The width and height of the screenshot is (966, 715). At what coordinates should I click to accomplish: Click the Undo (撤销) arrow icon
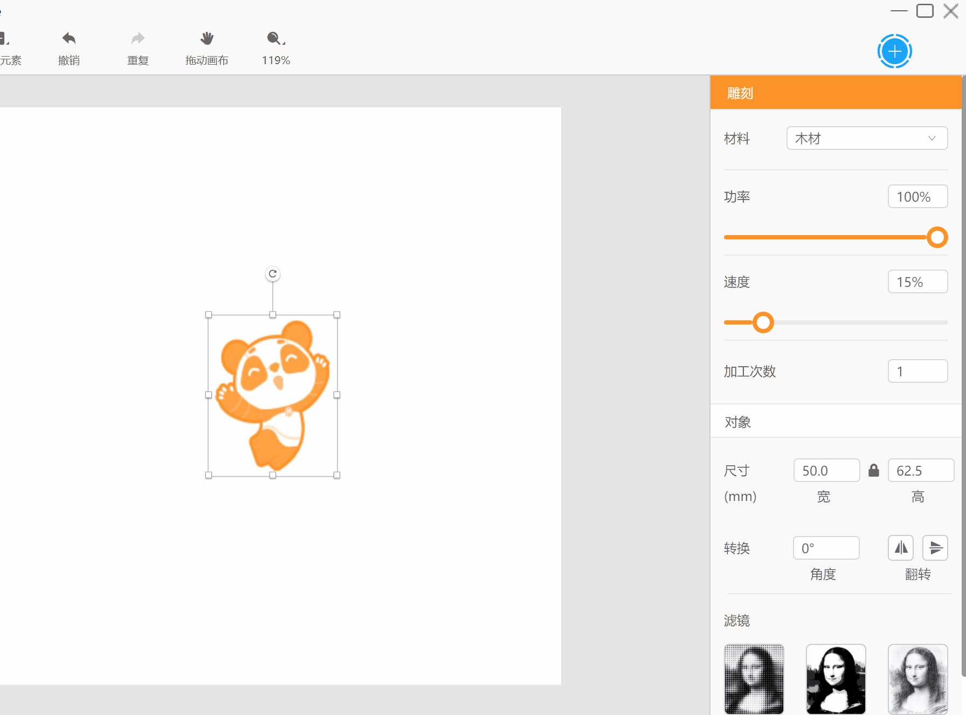(x=69, y=38)
